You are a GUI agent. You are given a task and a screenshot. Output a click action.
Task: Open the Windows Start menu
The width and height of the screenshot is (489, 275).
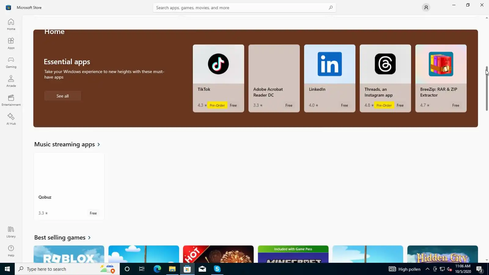click(x=7, y=269)
